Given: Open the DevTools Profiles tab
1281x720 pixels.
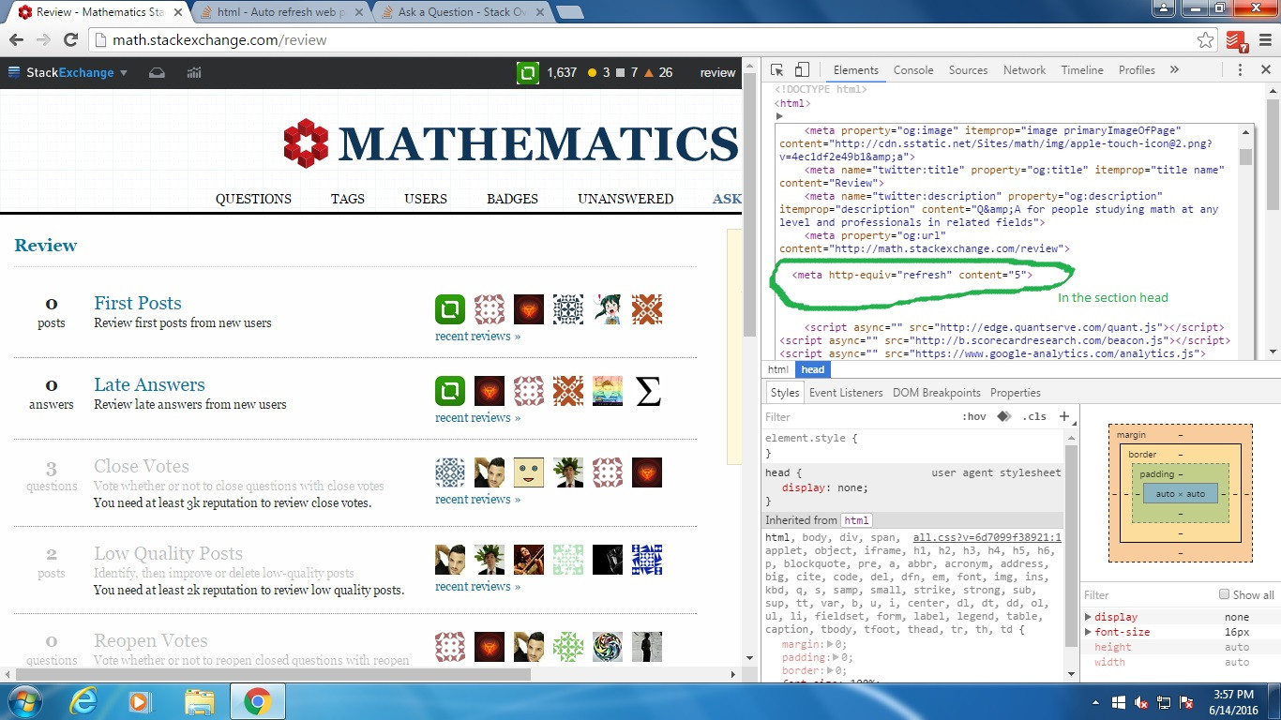Looking at the screenshot, I should click(x=1137, y=70).
